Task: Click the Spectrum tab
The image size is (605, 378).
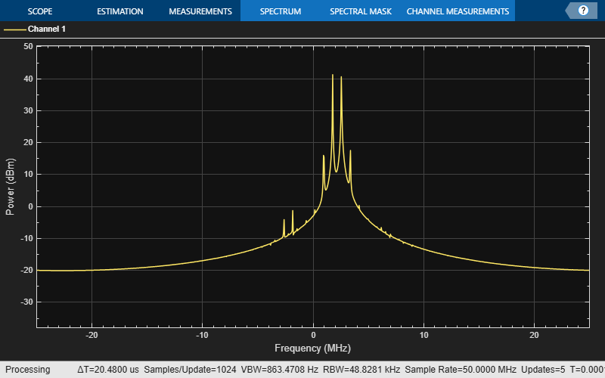Action: (x=280, y=11)
